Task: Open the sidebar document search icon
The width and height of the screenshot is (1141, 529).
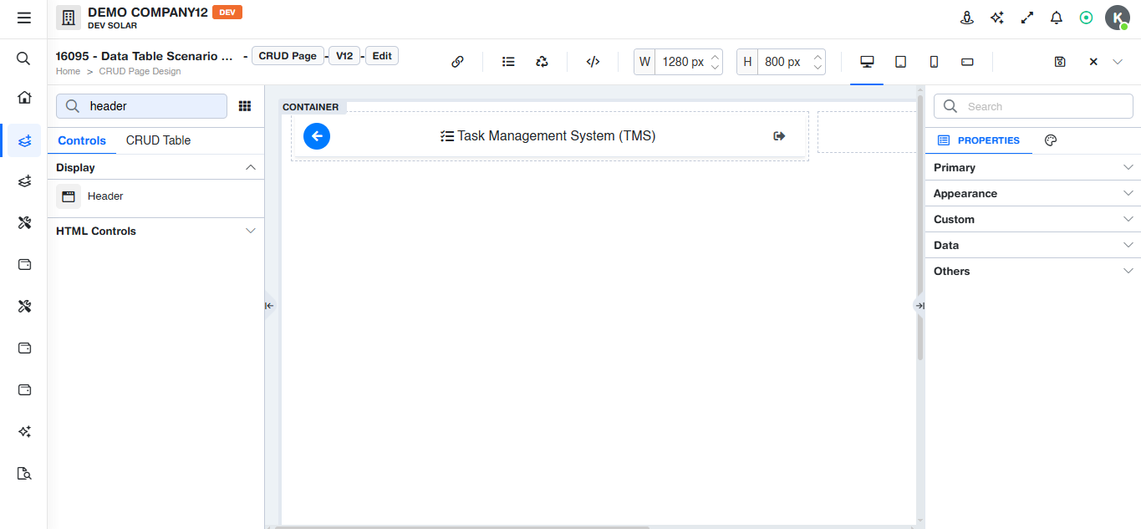Action: click(x=24, y=474)
